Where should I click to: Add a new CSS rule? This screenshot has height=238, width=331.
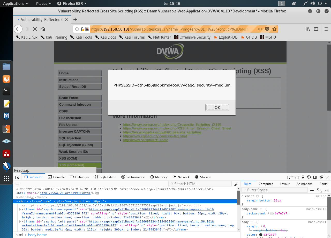point(312,190)
